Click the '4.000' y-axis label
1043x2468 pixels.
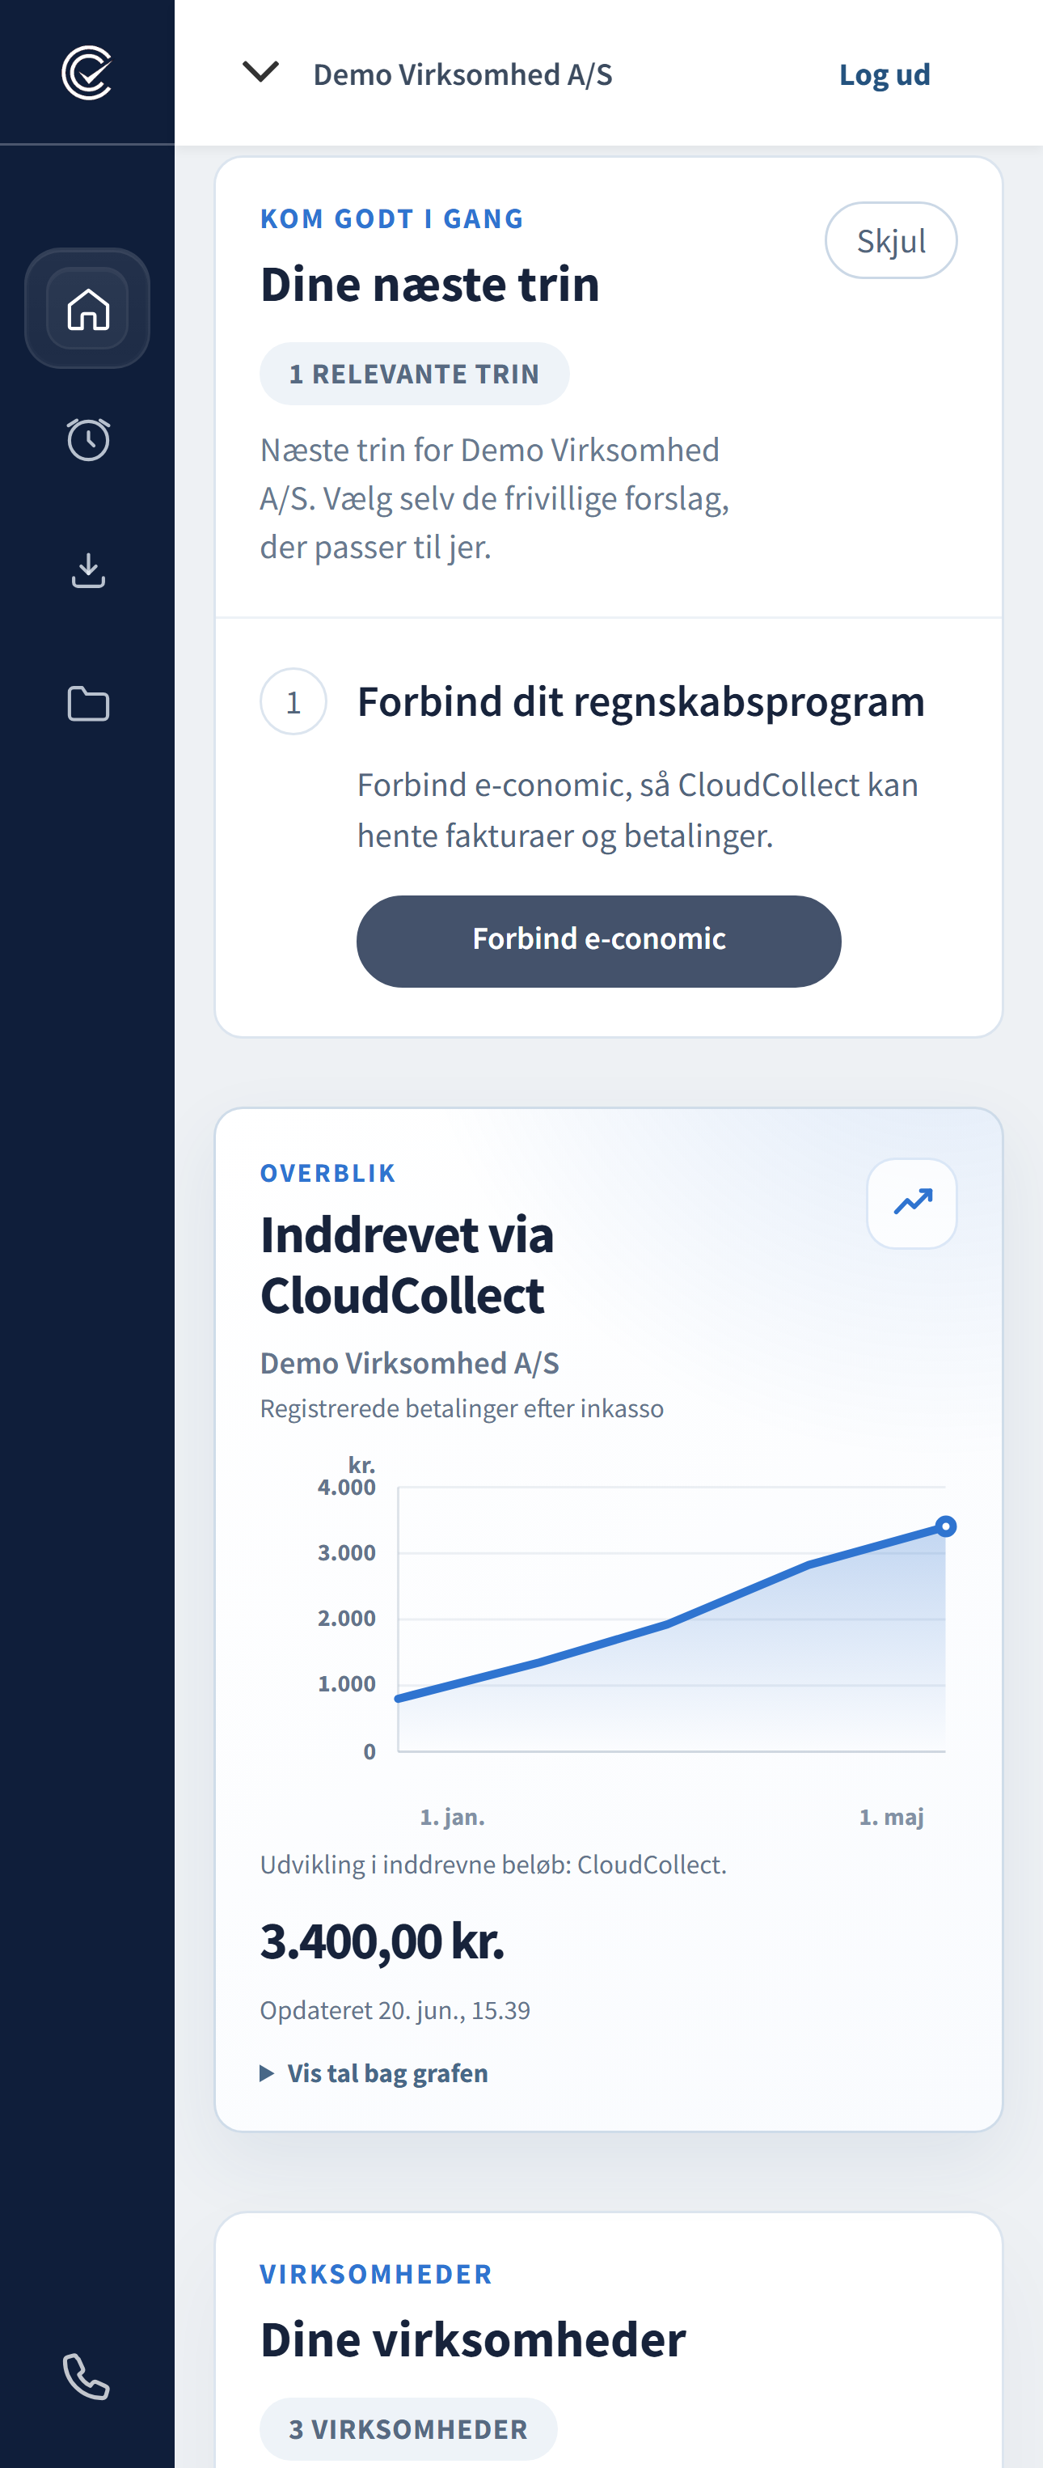coord(347,1487)
